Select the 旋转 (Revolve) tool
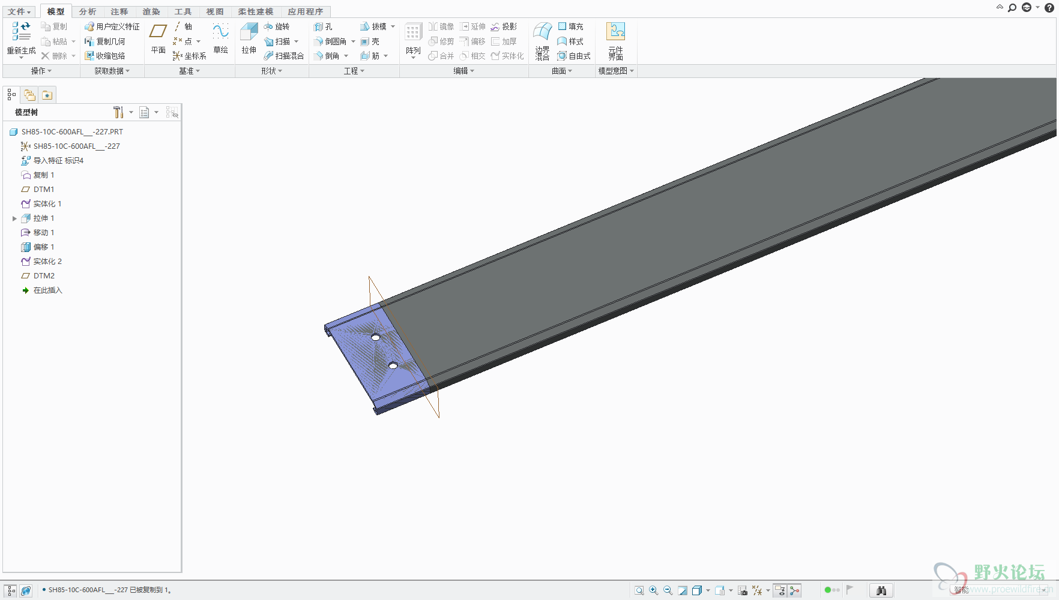The height and width of the screenshot is (600, 1059). tap(277, 26)
